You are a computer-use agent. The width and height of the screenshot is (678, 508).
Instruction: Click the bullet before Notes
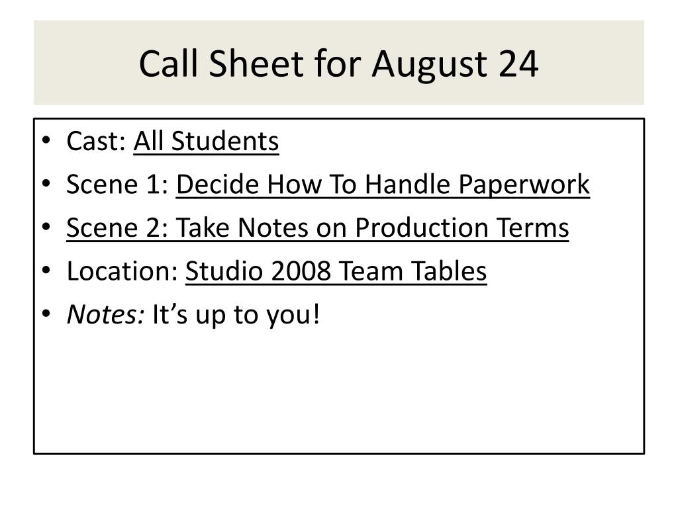(x=46, y=314)
